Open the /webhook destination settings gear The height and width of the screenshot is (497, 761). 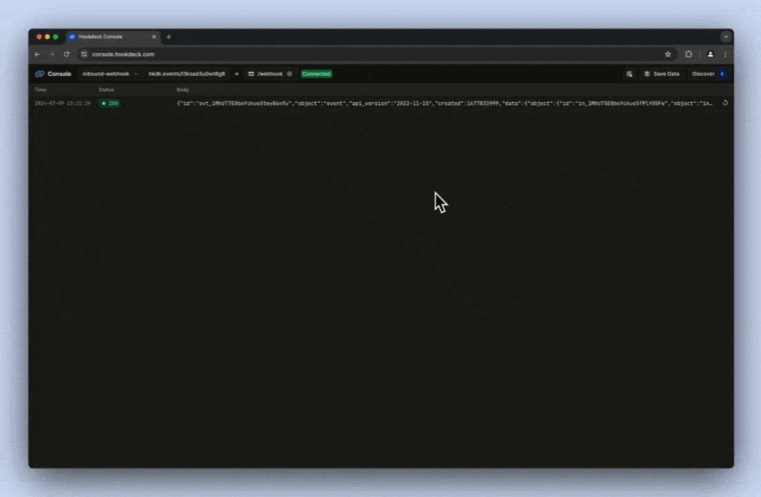pos(288,74)
